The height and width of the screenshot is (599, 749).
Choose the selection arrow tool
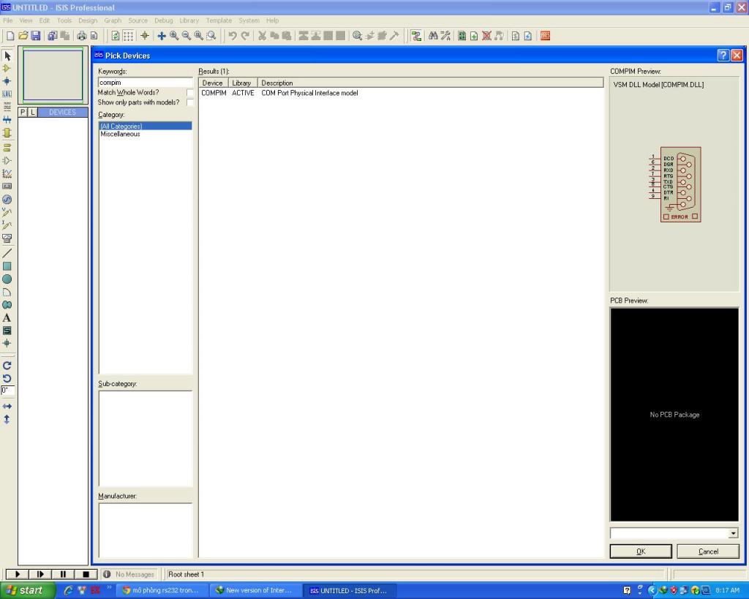(x=7, y=56)
